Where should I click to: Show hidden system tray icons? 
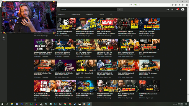(174, 104)
